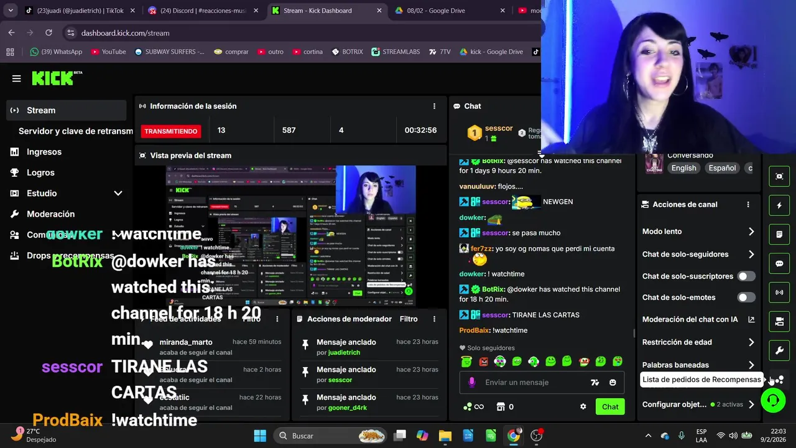Viewport: 796px width, 448px height.
Task: Open the lightning bolt quick actions button
Action: point(779,205)
